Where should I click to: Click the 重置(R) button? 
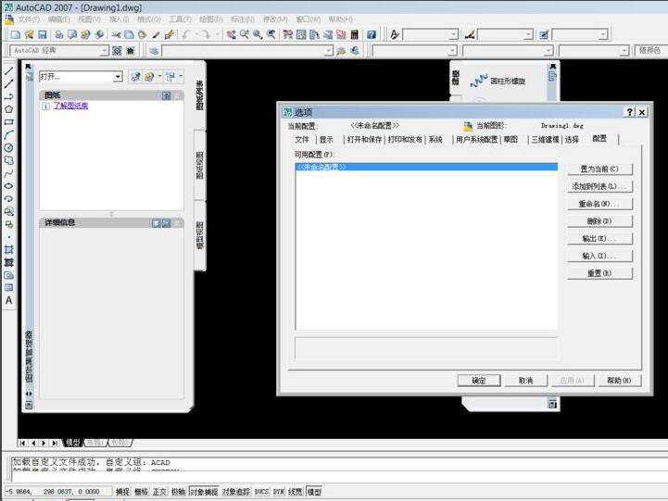599,273
